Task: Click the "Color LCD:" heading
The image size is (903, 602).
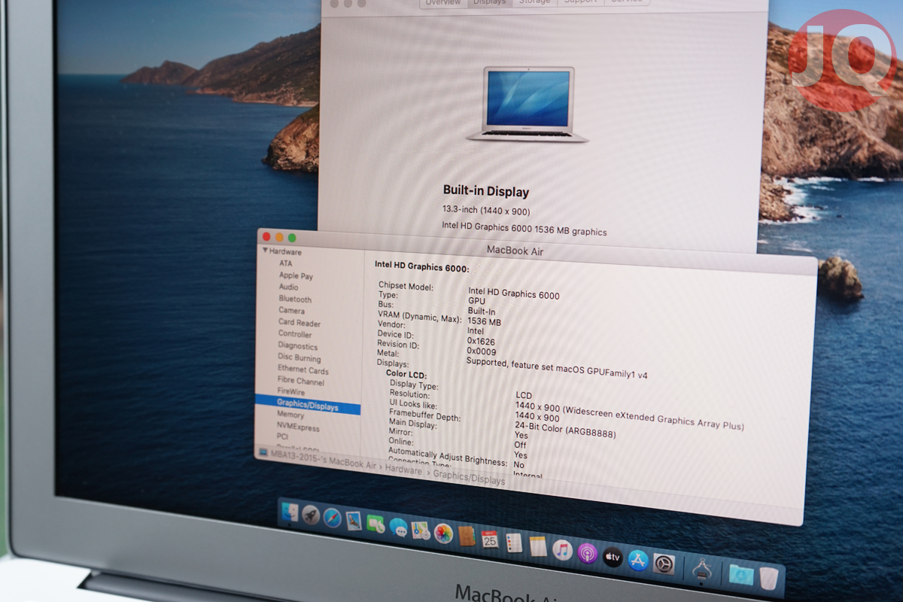Action: 406,375
